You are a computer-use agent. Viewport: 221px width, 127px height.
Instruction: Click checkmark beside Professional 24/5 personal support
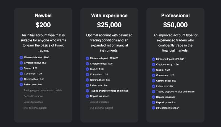tap(153, 108)
